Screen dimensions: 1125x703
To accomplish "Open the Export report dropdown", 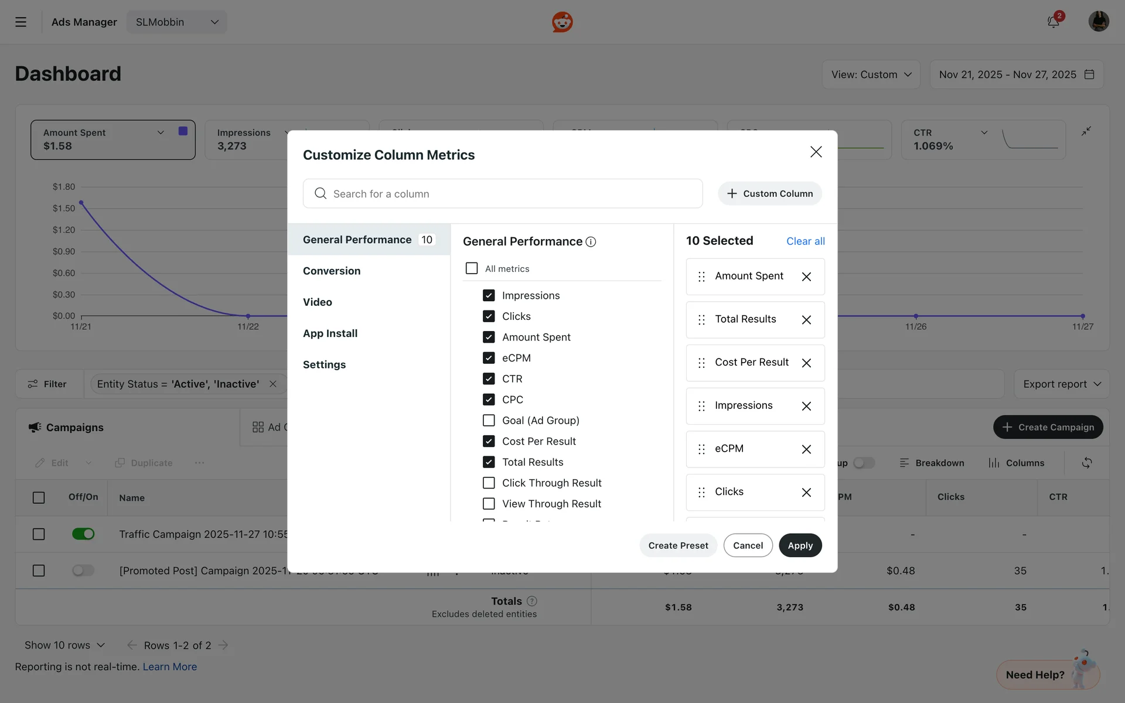I will coord(1061,384).
